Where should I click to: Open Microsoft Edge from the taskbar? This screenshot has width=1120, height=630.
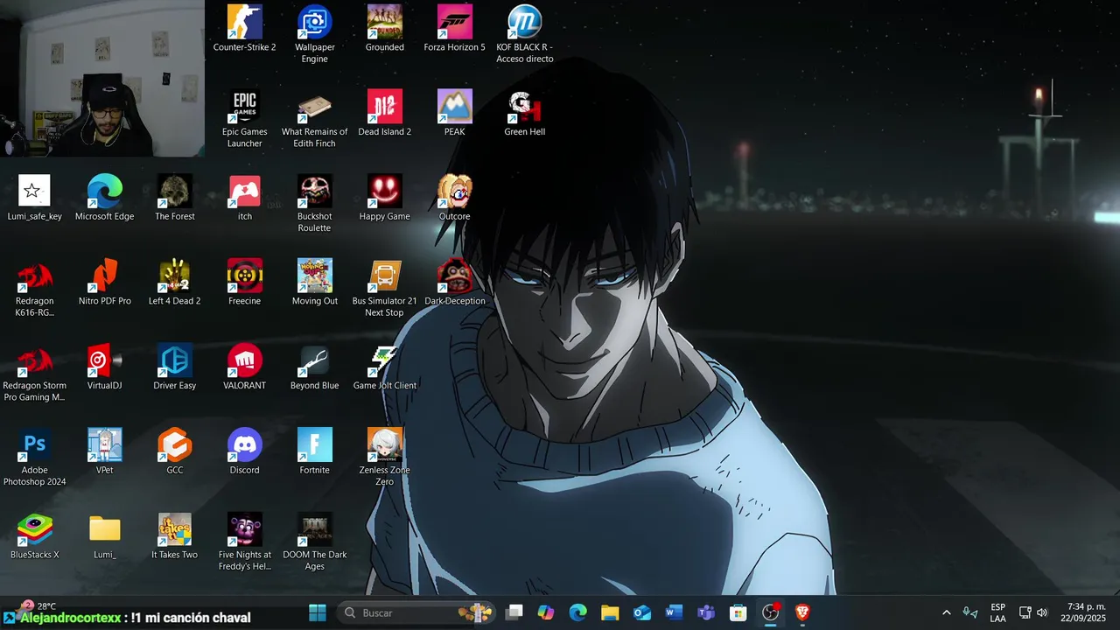click(578, 612)
